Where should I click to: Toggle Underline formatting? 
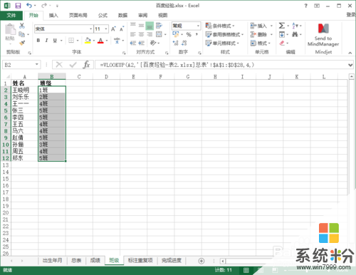[55, 41]
